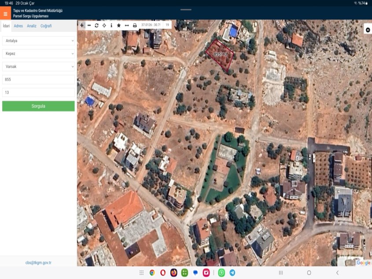Open the cbs@tkgm.gov.tr email link

tap(38, 263)
